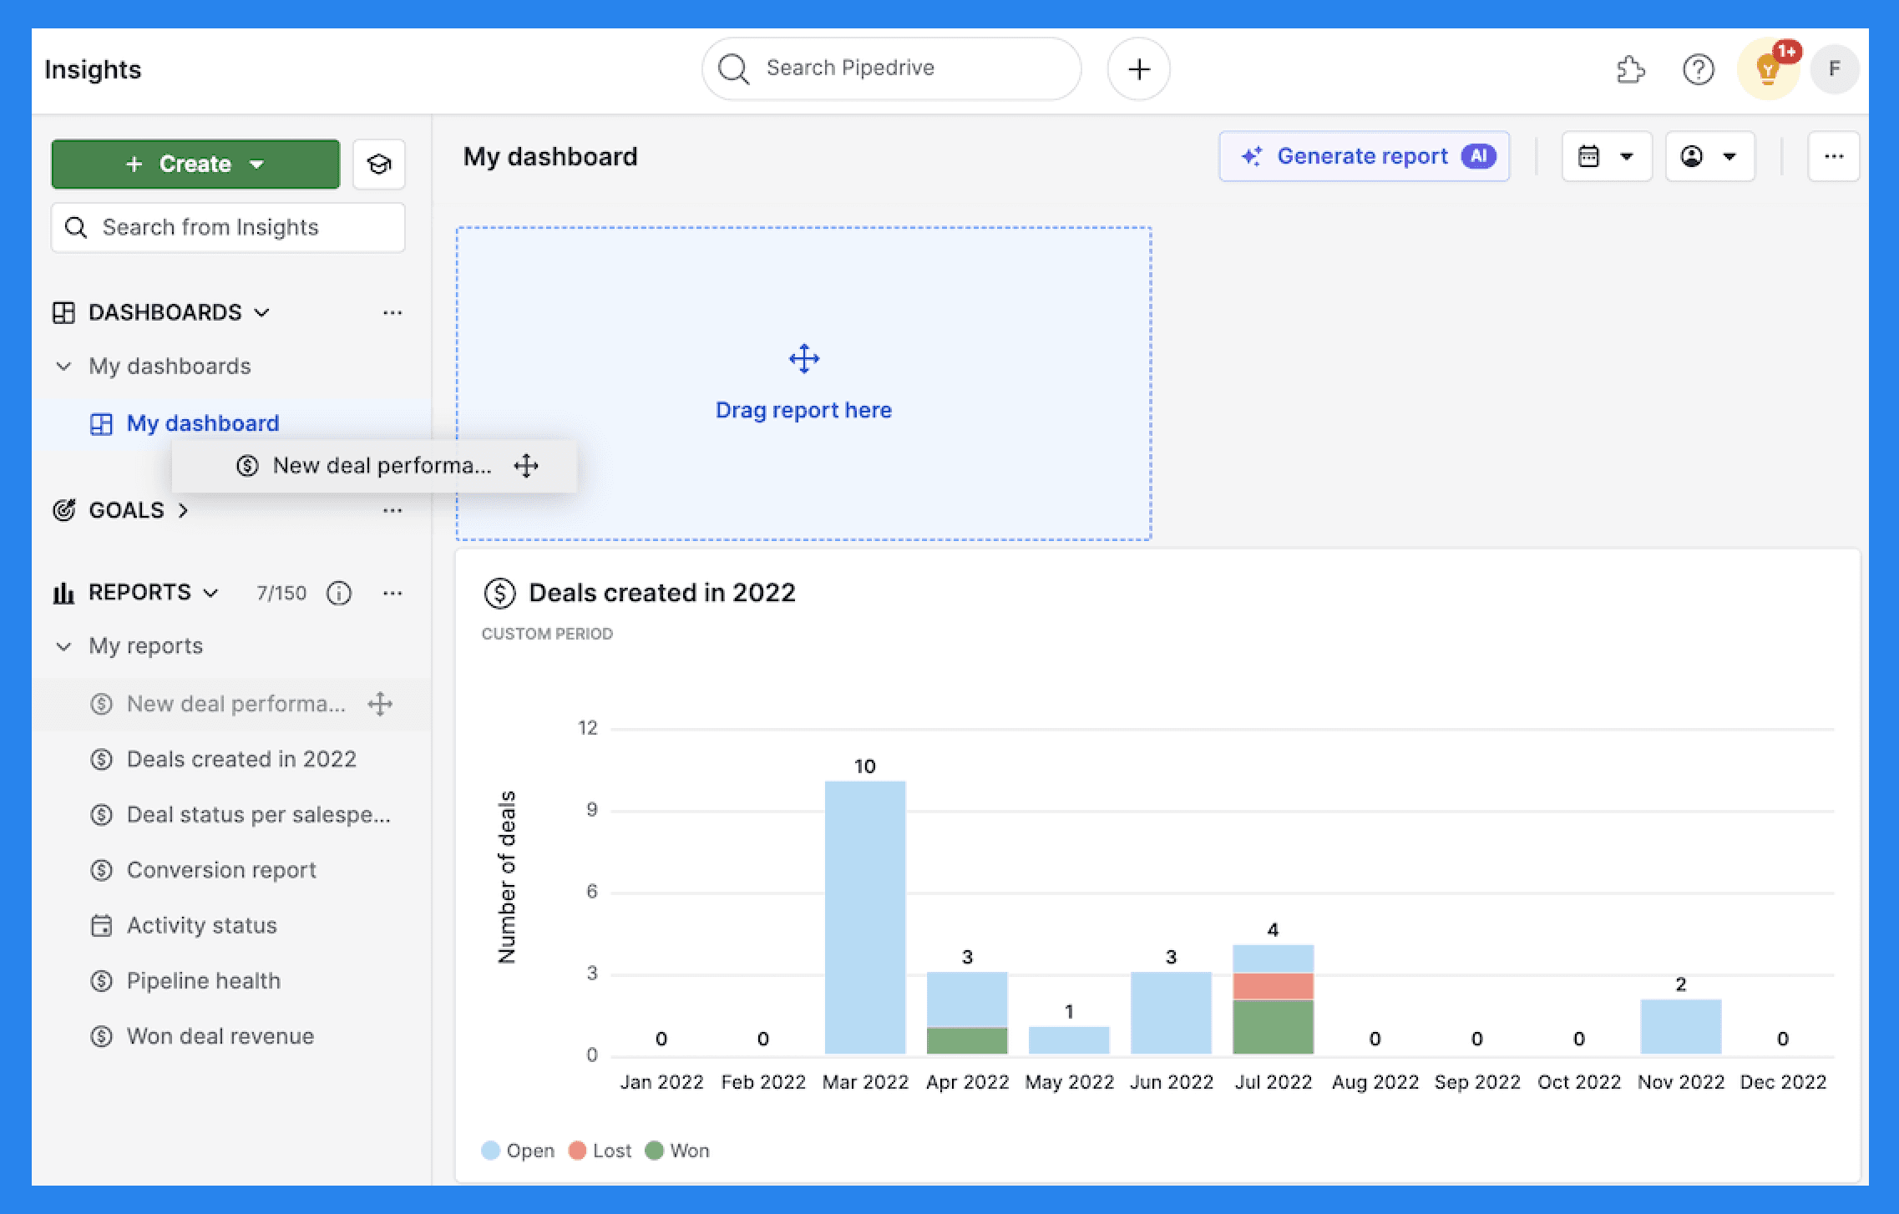This screenshot has height=1214, width=1899.
Task: Click the REPORTS bar chart icon
Action: 63,593
